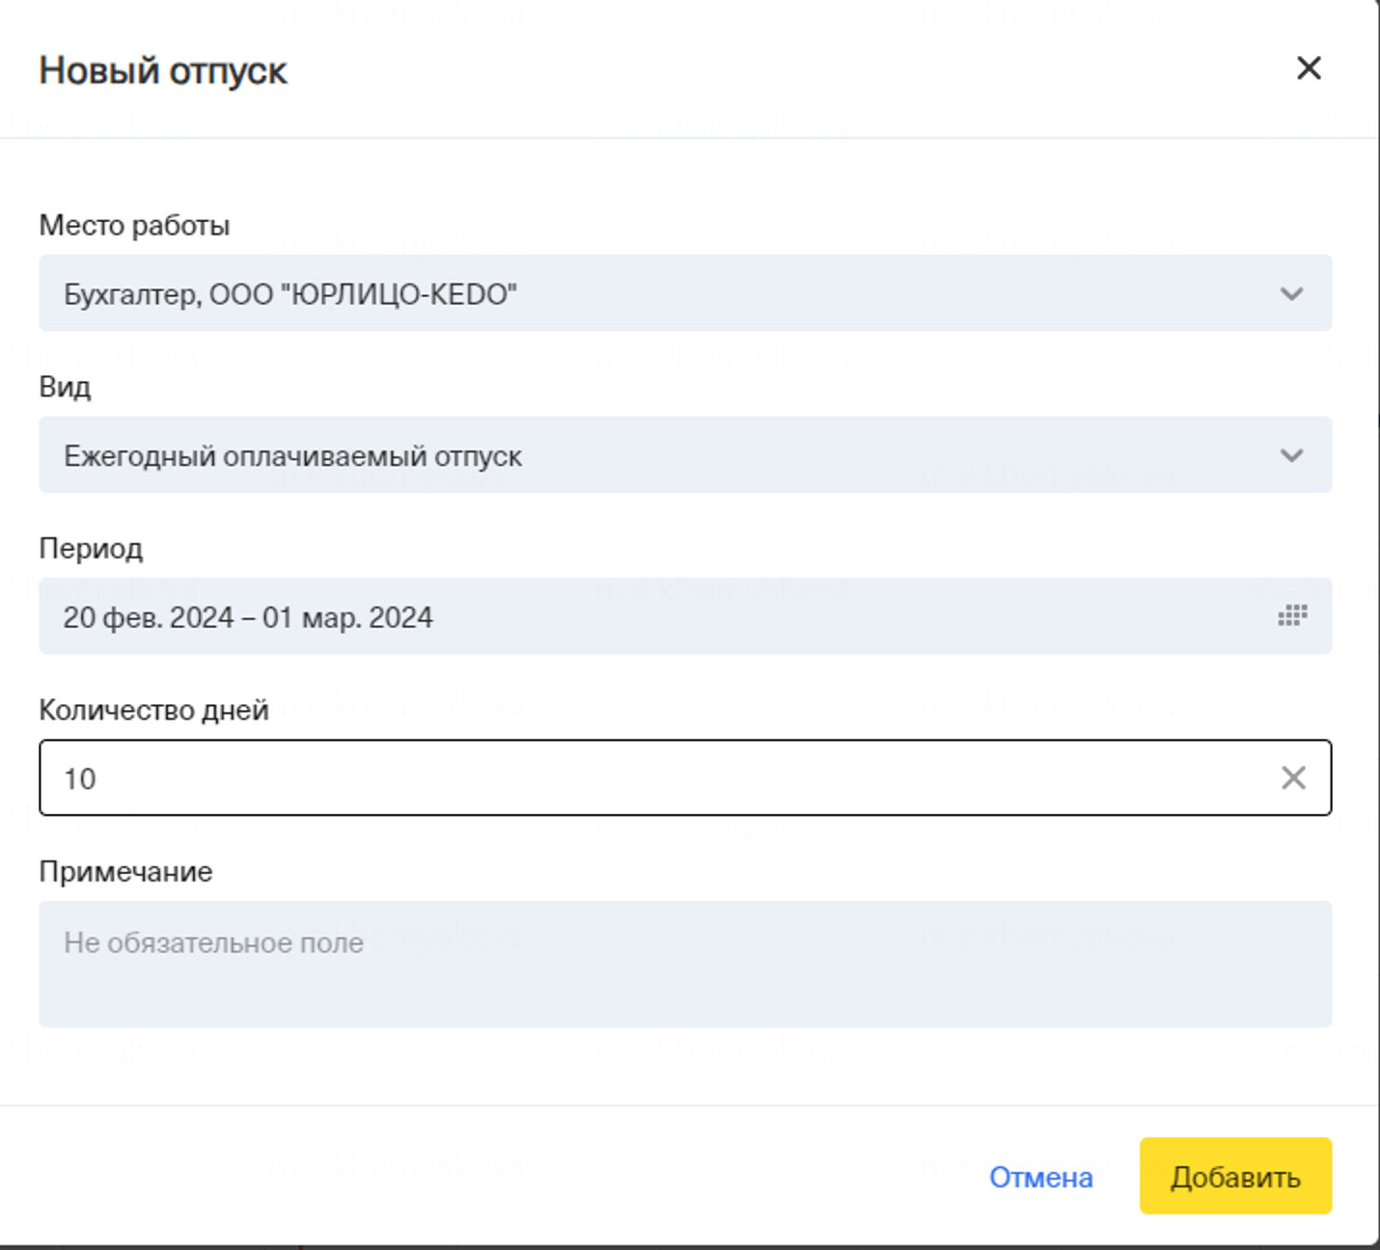Expand the Вид dropdown chevron
This screenshot has width=1380, height=1250.
tap(1291, 455)
